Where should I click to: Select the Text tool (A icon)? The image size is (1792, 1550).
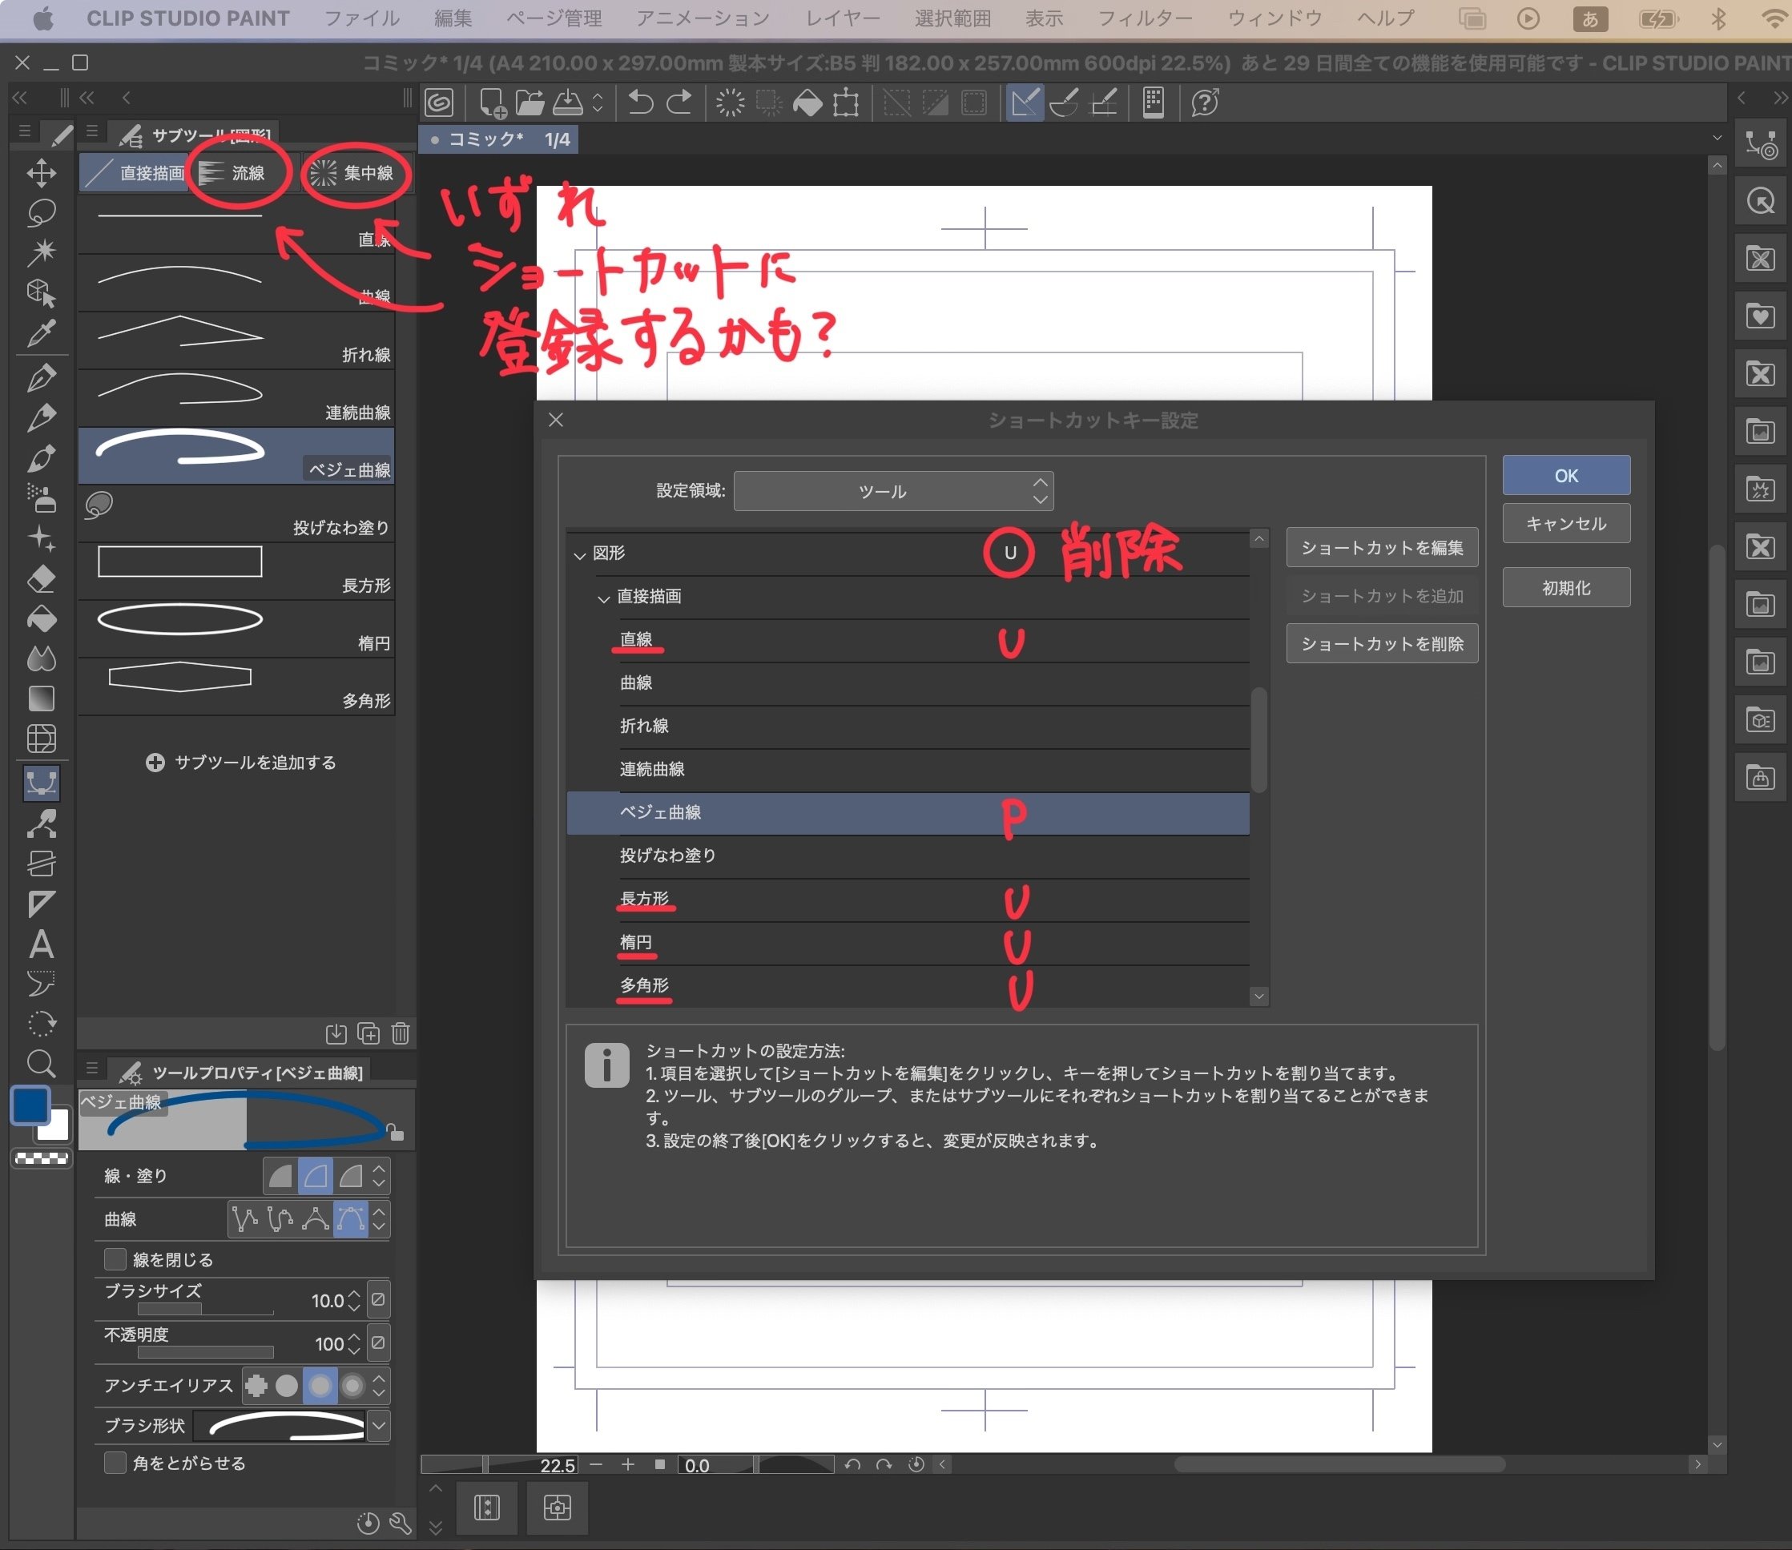coord(42,944)
